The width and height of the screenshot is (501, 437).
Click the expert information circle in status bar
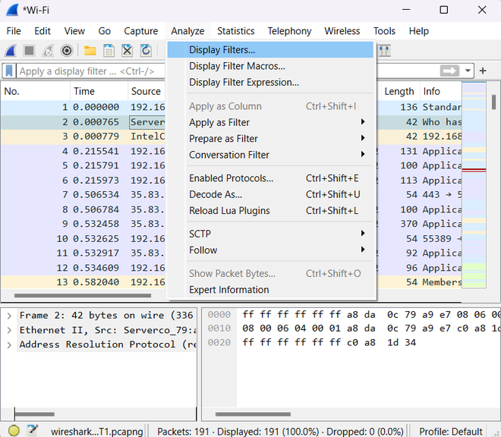pyautogui.click(x=14, y=430)
